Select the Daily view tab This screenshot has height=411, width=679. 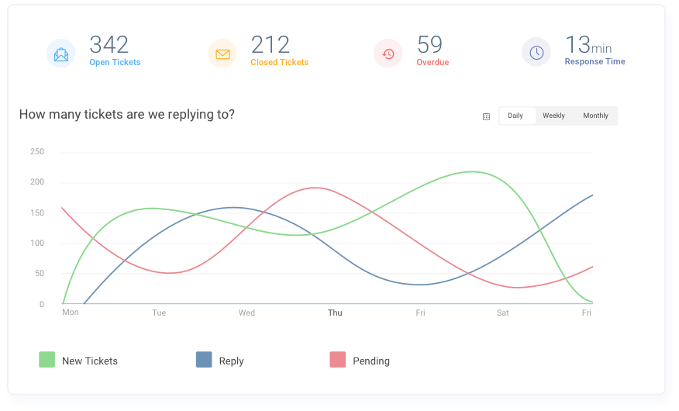515,116
